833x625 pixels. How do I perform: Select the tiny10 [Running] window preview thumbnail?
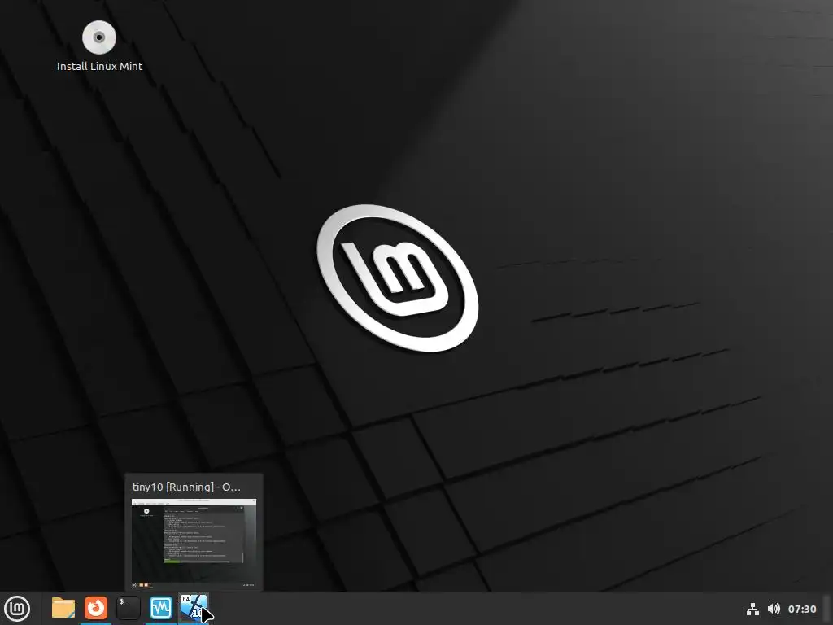[194, 543]
